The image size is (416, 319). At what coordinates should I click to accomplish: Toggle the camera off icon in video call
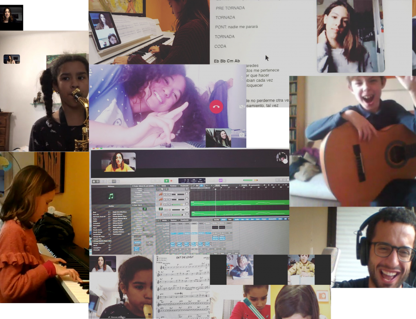[242, 107]
